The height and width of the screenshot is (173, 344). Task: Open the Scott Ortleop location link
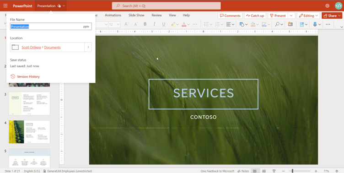31,47
